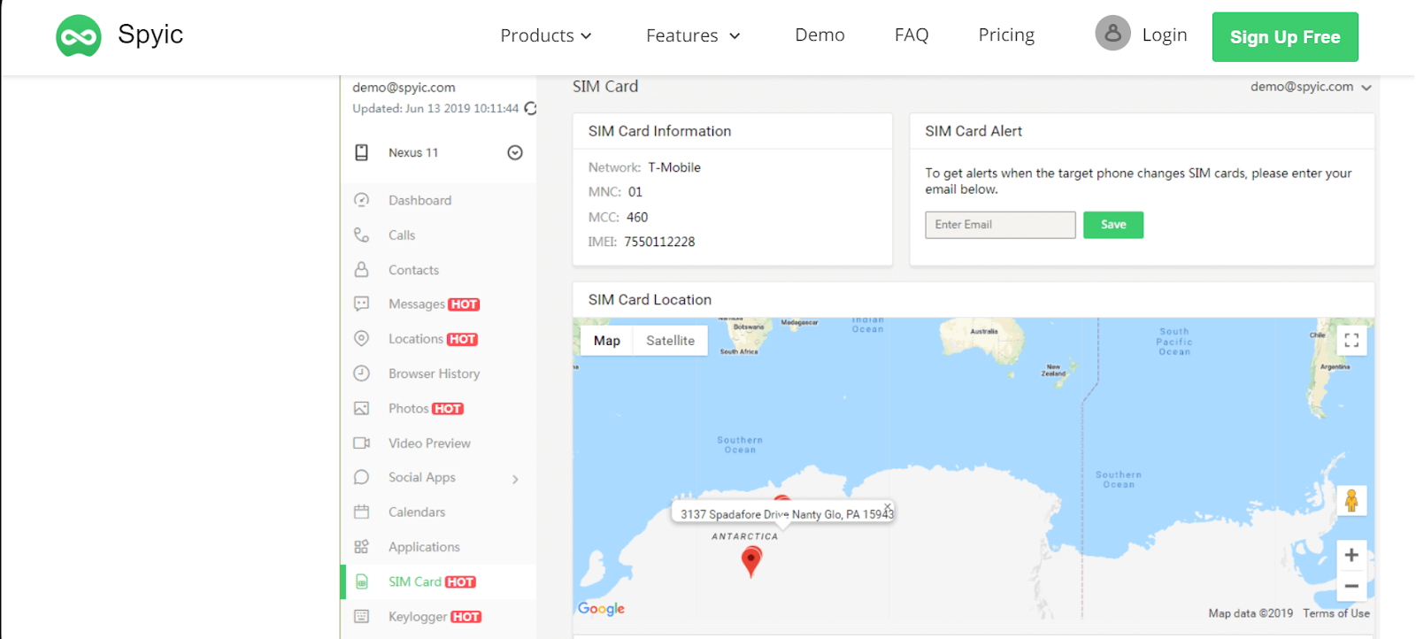Screen dimensions: 1416x639
Task: Click the Applications grid icon
Action: click(x=361, y=547)
